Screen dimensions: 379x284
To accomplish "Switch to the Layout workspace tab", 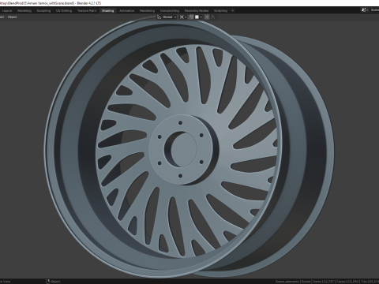I will [7, 11].
